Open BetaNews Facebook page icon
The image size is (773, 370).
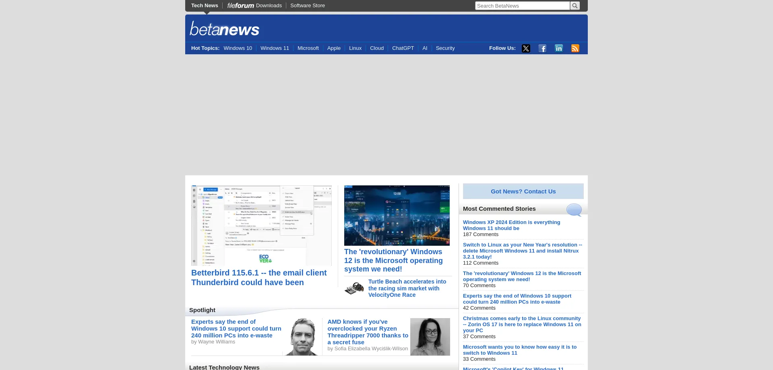point(542,48)
